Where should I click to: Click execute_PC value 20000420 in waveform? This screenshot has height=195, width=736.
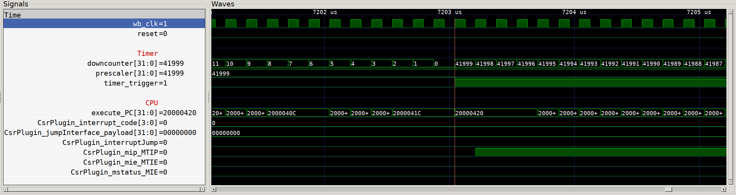469,113
